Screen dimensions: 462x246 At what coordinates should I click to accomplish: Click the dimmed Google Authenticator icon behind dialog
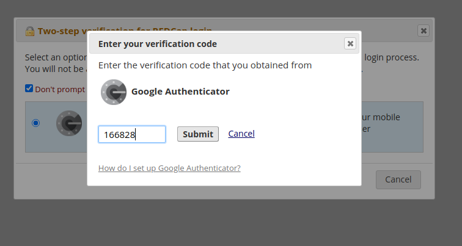pos(69,123)
